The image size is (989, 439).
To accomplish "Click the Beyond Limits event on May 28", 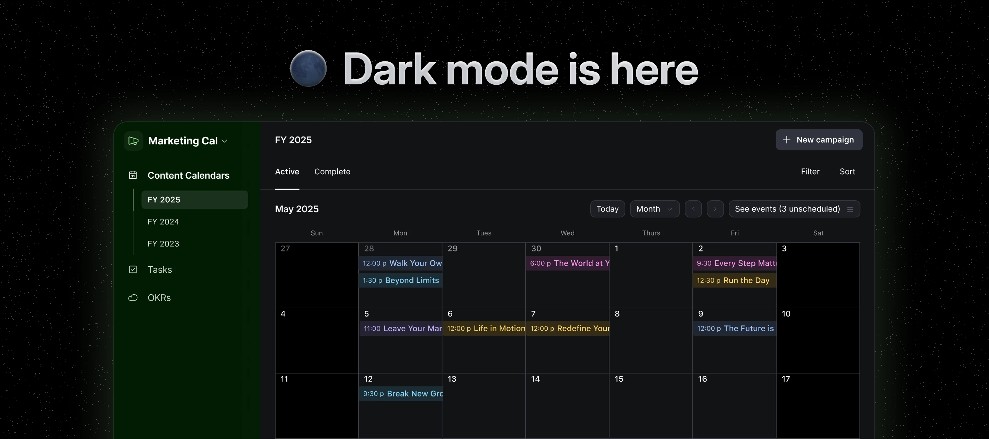I will point(400,280).
